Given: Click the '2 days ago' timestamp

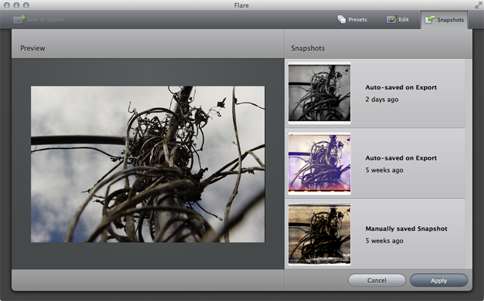Looking at the screenshot, I should [x=382, y=99].
